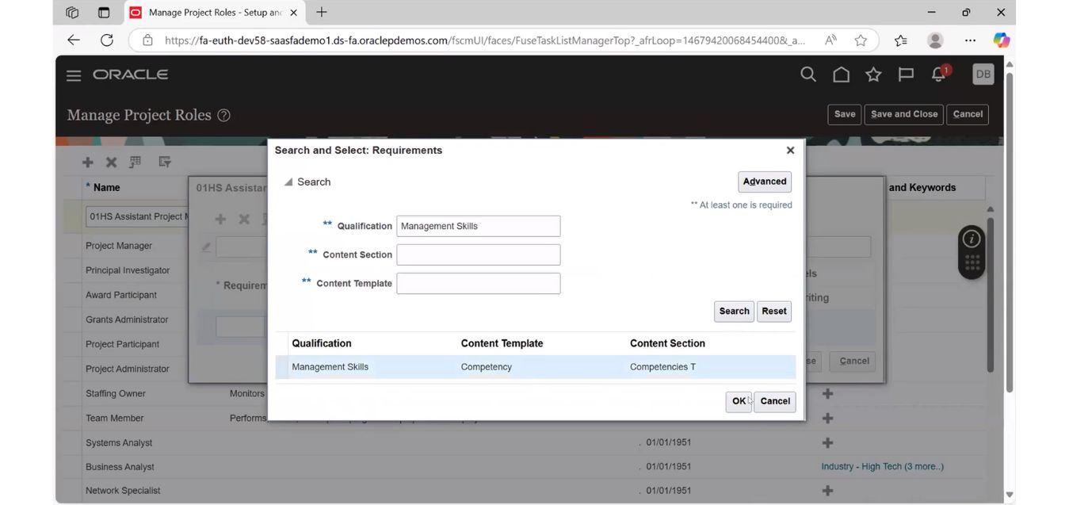Image resolution: width=1069 pixels, height=505 pixels.
Task: Click Search in the Requirements dialog
Action: tap(733, 311)
